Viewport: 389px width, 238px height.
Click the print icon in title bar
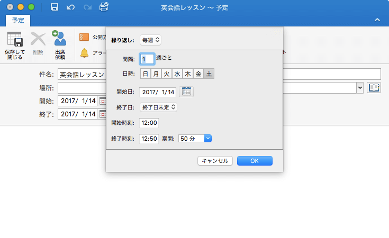click(x=104, y=7)
